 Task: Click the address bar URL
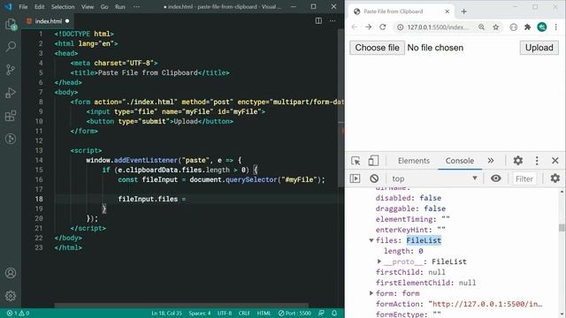(438, 27)
